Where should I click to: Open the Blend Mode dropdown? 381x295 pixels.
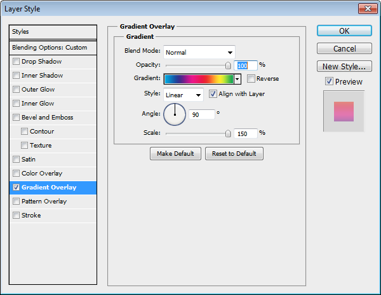click(199, 52)
